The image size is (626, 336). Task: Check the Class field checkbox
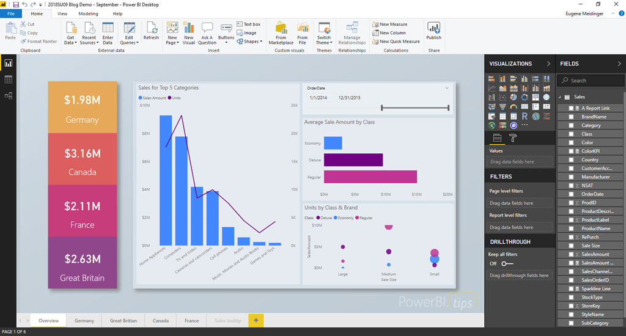[572, 134]
